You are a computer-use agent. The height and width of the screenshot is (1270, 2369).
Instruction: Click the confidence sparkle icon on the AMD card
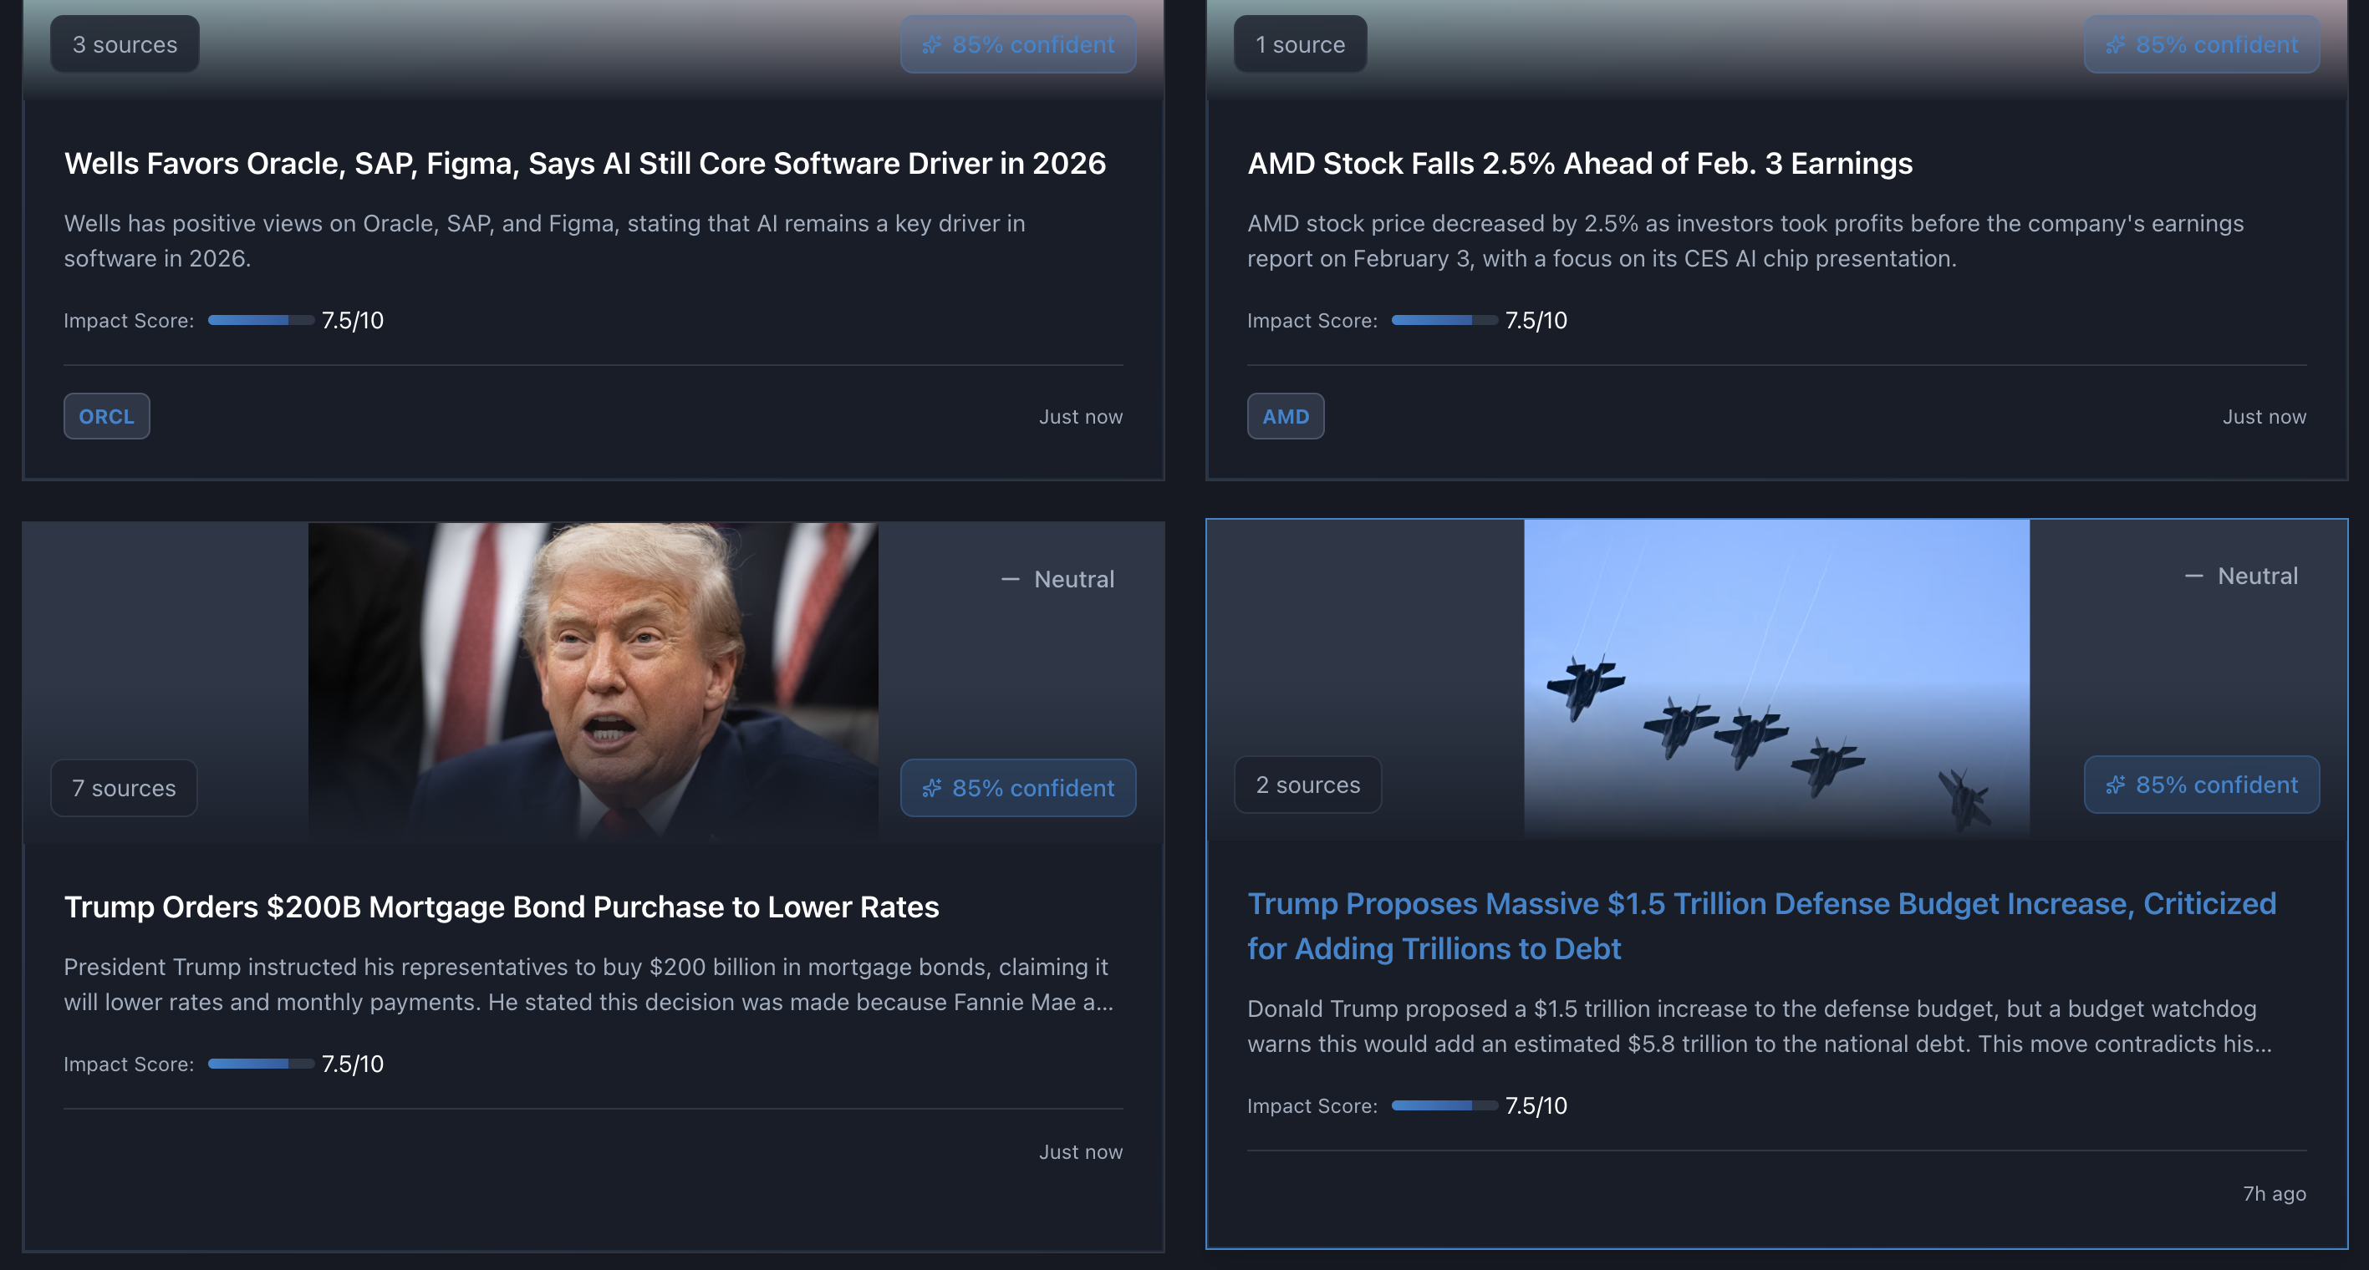[2114, 43]
